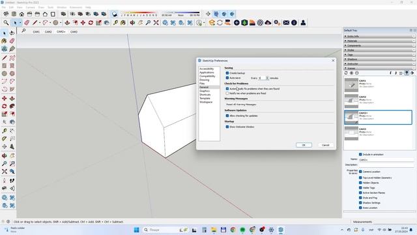Expand the Materials tray panel
This screenshot has width=417, height=235.
(x=379, y=41)
